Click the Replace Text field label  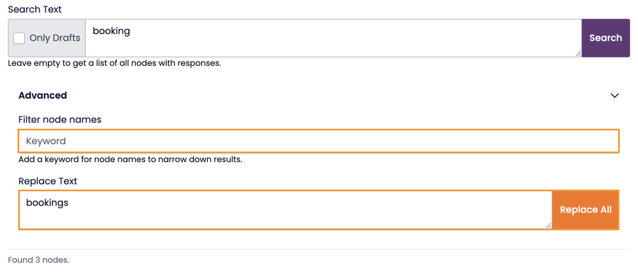pos(48,181)
